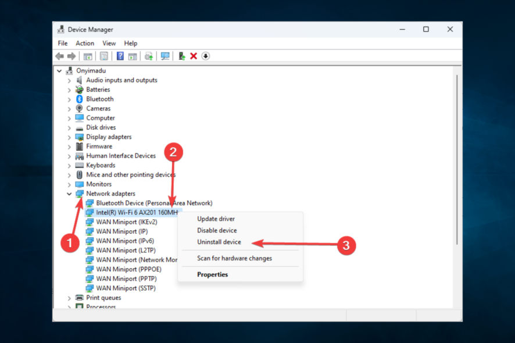Screen dimensions: 515x343
Task: Click the chip icon beside Firmware
Action: (79, 146)
